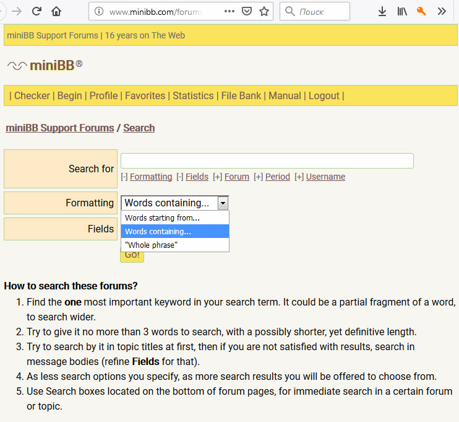Open Checker in the yellow menu
The height and width of the screenshot is (422, 459).
pyautogui.click(x=32, y=95)
